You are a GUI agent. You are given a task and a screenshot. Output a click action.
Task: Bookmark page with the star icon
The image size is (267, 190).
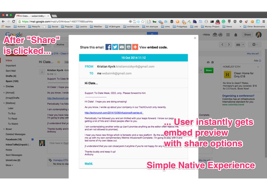143,22
